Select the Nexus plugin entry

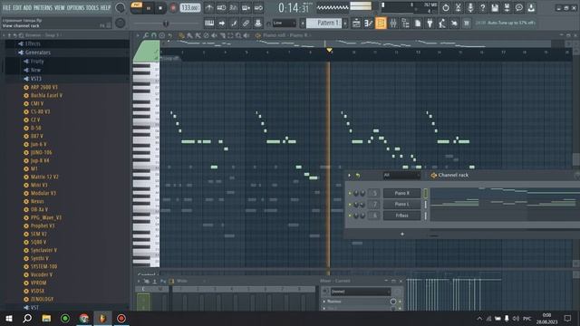pyautogui.click(x=37, y=201)
